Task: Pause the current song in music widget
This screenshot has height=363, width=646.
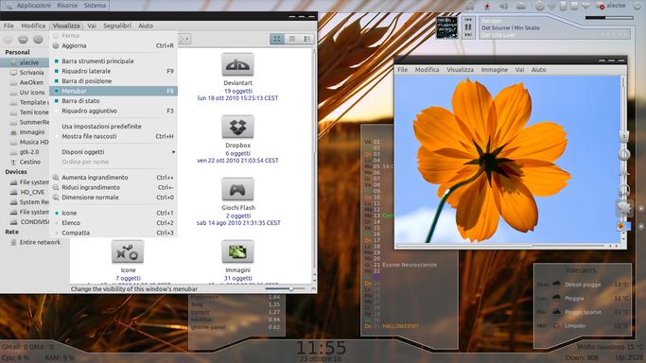Action: pos(468,27)
